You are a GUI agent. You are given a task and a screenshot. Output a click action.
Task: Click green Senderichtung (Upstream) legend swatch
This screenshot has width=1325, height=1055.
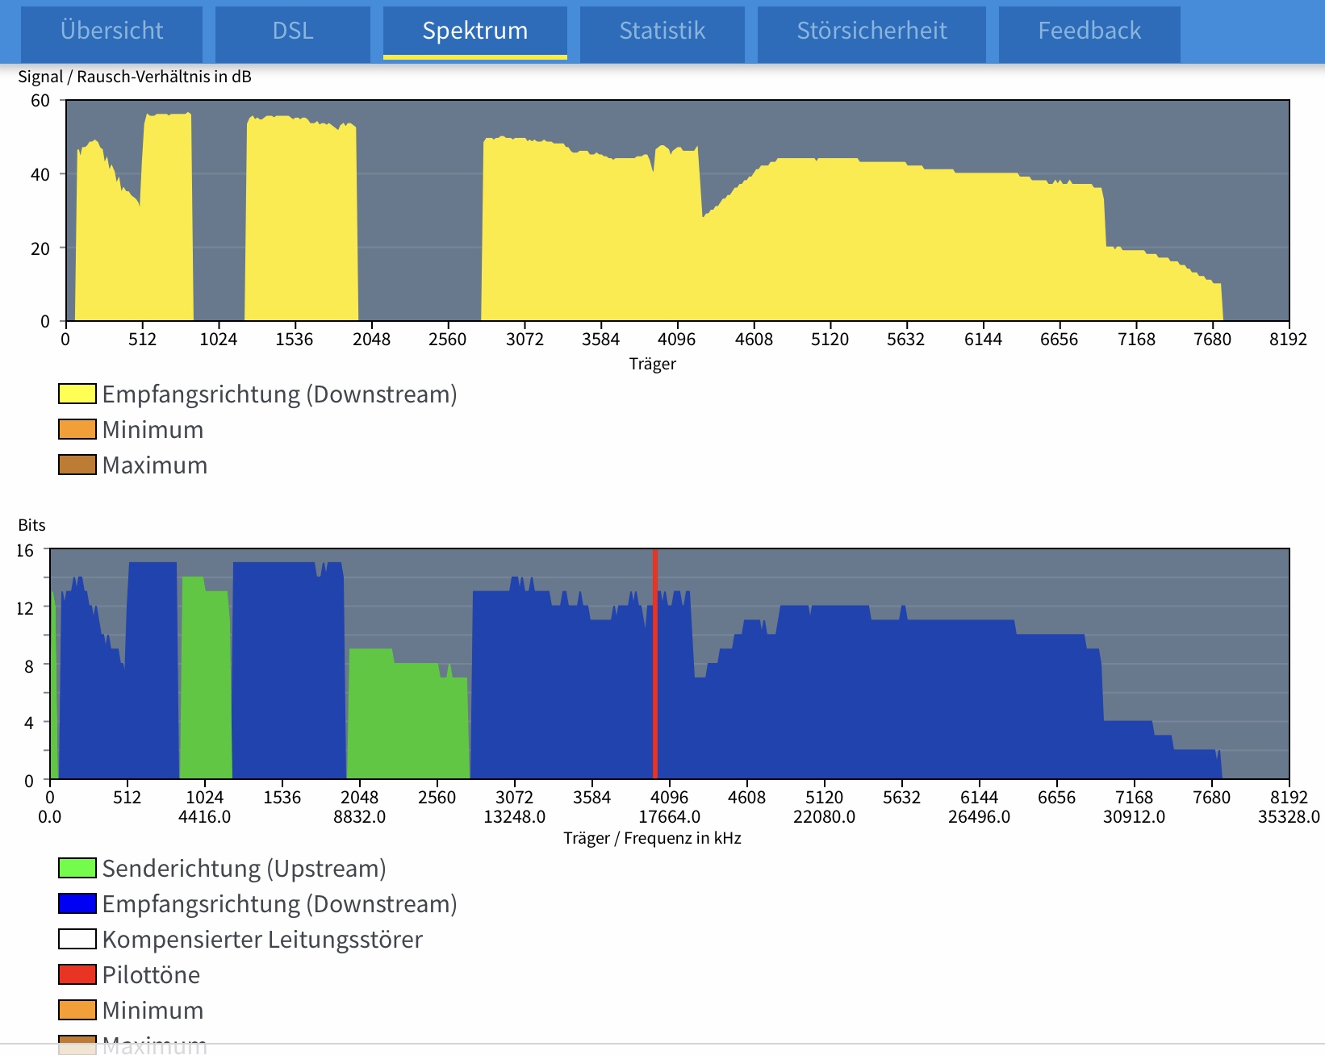[x=77, y=868]
